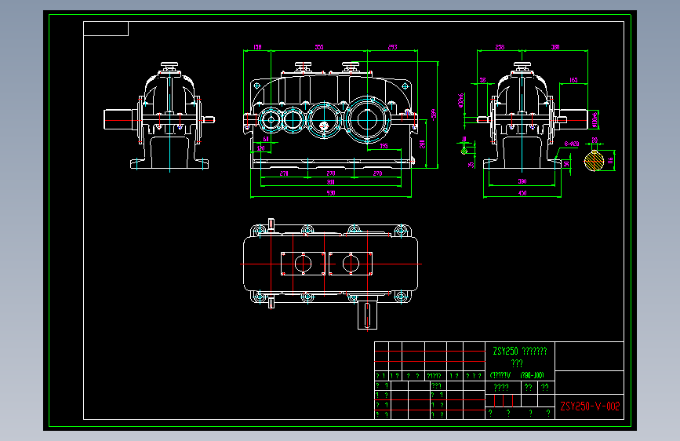Select the 38 dimension in right side view

click(x=482, y=80)
